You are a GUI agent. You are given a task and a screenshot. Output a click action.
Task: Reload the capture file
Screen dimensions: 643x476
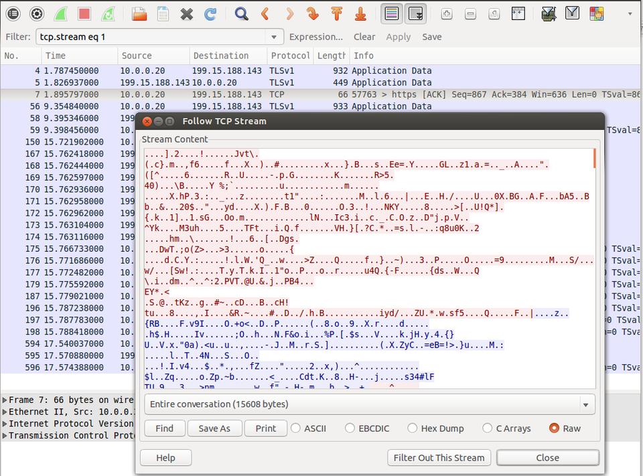210,13
